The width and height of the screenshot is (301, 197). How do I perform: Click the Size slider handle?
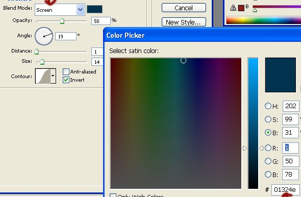point(42,62)
